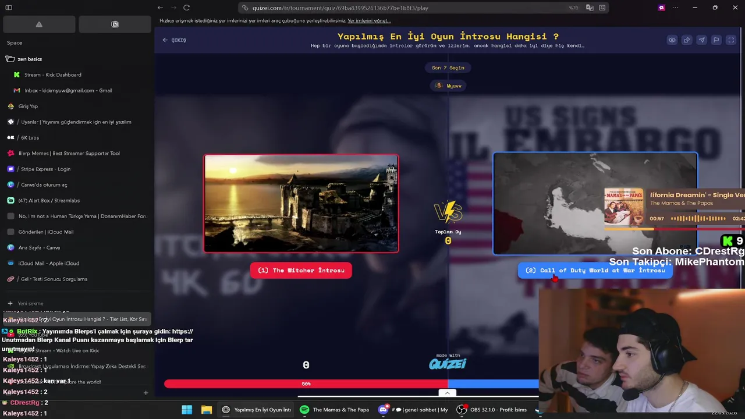Click the flag report icon
Screen dimensions: 745x419
coord(716,40)
